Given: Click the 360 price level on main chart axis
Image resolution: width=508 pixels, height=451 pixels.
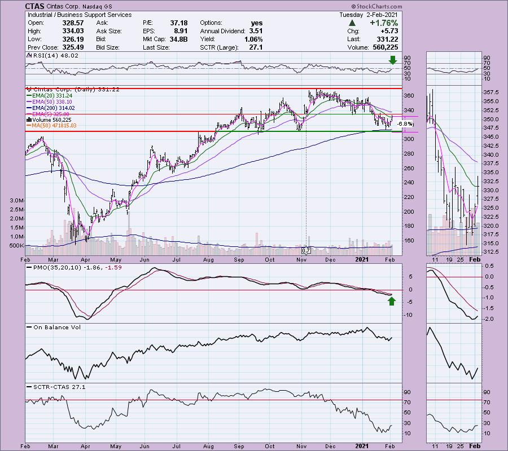Looking at the screenshot, I should [x=409, y=96].
